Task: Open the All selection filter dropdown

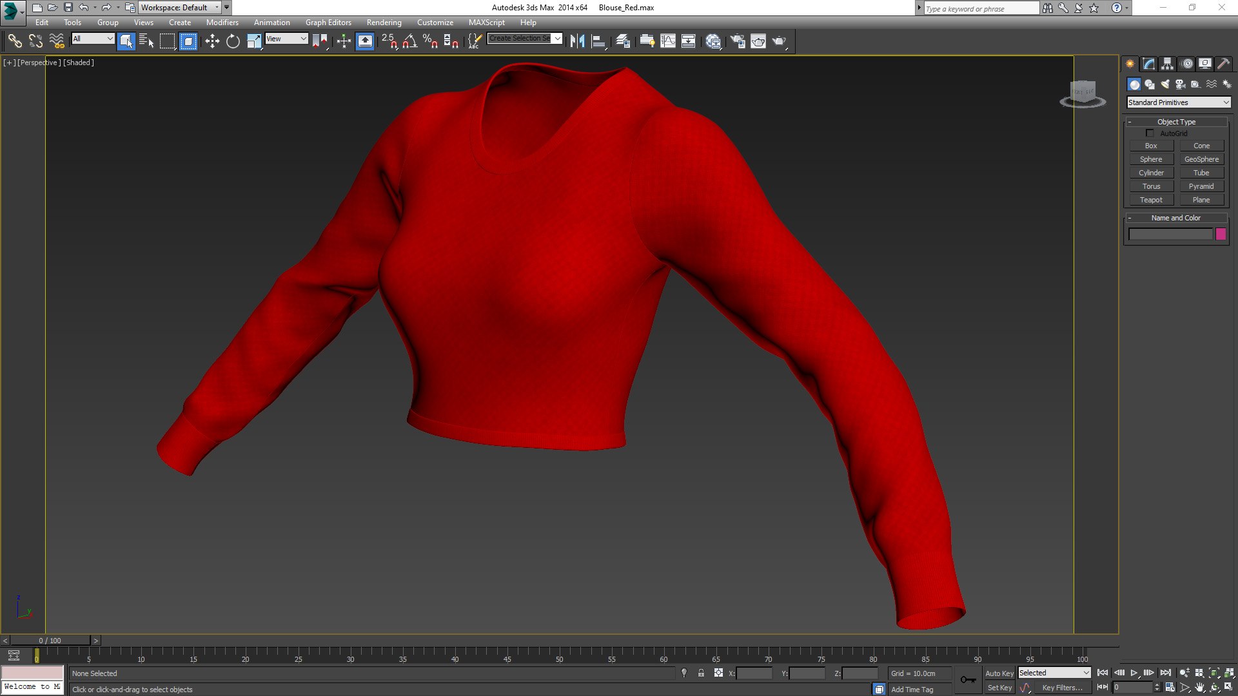Action: pos(93,39)
